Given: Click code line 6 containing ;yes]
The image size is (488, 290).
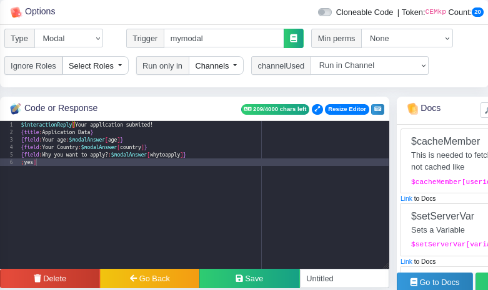Looking at the screenshot, I should pyautogui.click(x=29, y=162).
